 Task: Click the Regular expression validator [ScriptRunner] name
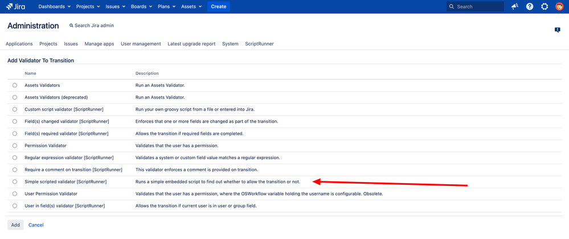point(69,157)
